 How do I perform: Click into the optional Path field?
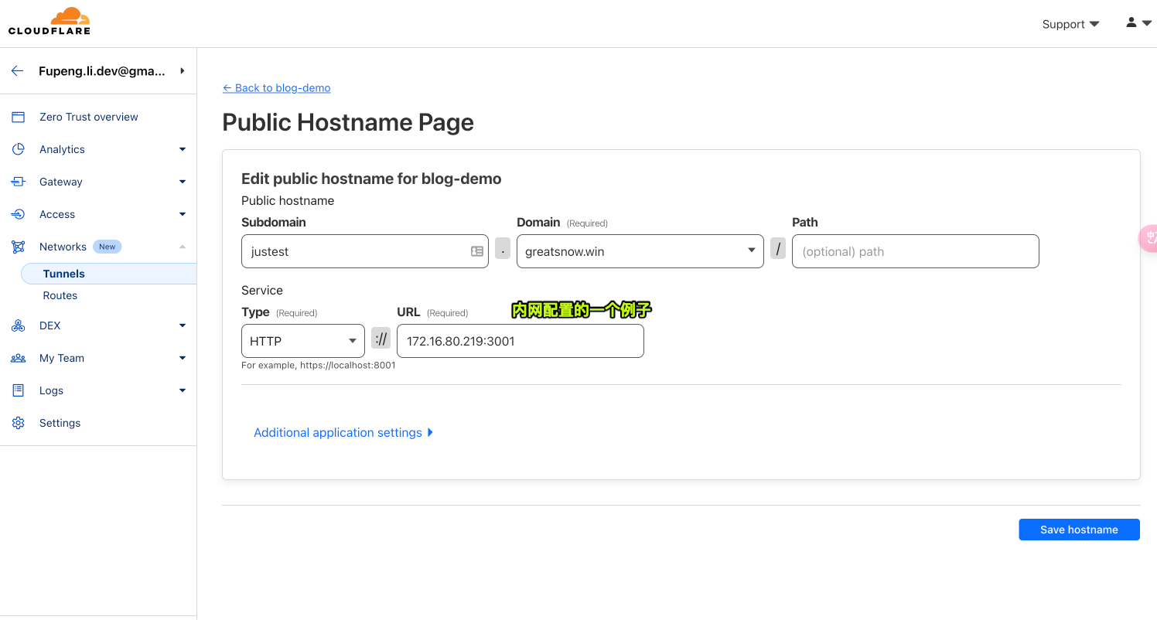916,251
